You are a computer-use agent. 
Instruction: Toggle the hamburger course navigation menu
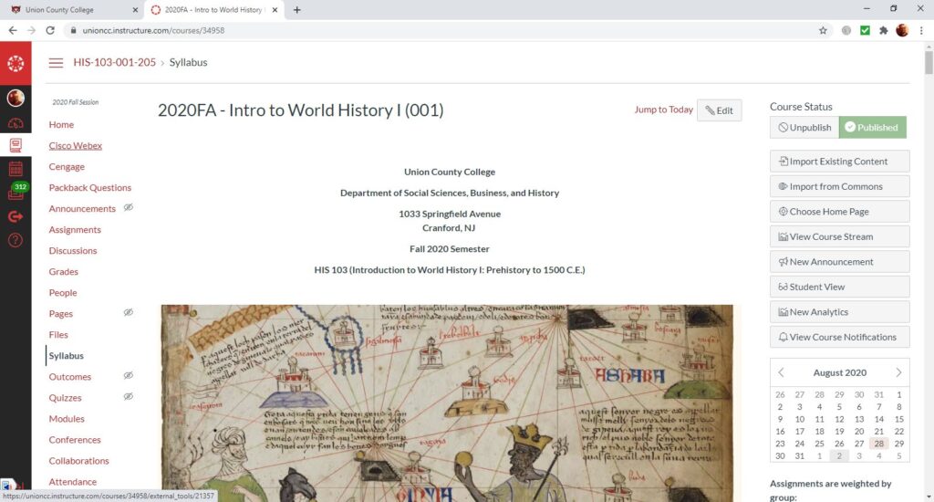[56, 62]
